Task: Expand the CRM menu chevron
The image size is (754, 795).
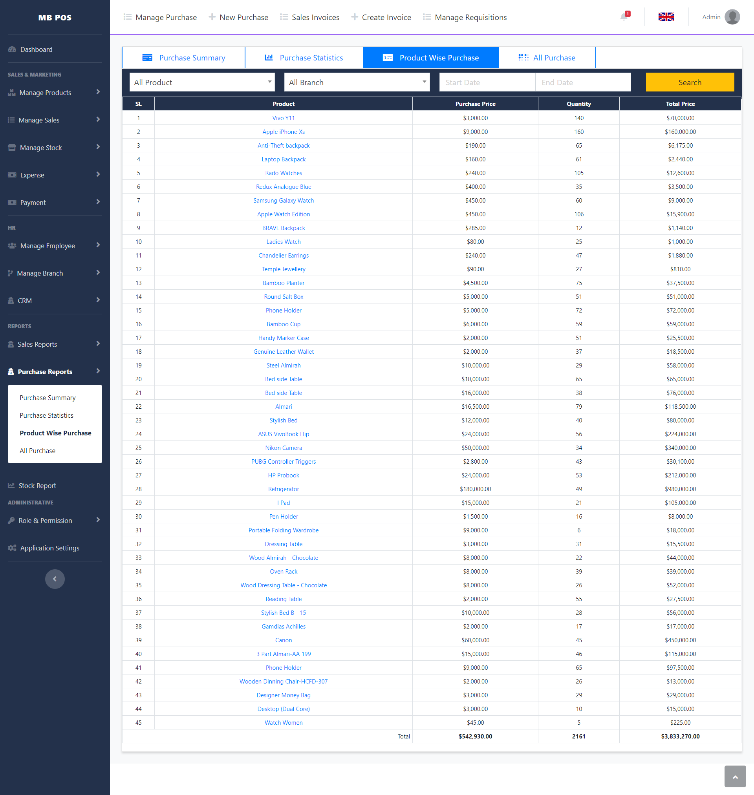Action: click(x=98, y=300)
